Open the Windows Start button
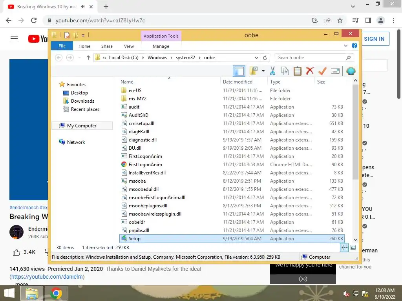 point(9,293)
